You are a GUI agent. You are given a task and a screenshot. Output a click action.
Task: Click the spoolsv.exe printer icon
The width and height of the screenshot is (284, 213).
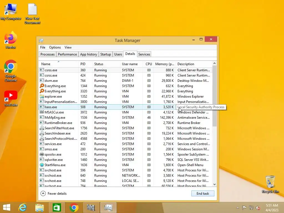click(x=42, y=154)
